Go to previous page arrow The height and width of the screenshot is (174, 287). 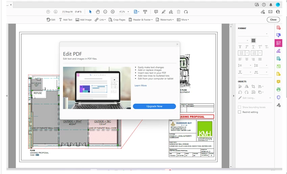point(48,12)
